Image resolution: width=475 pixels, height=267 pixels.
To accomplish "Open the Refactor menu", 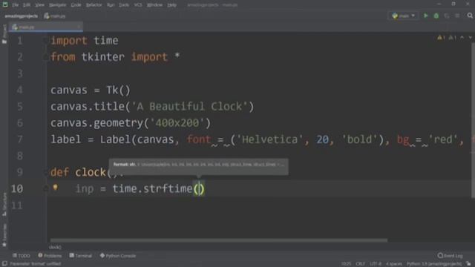I will 94,5.
